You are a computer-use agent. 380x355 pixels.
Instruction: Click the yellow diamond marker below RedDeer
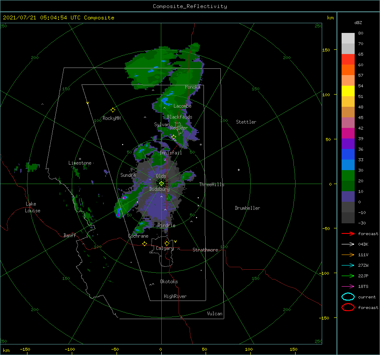(x=174, y=137)
